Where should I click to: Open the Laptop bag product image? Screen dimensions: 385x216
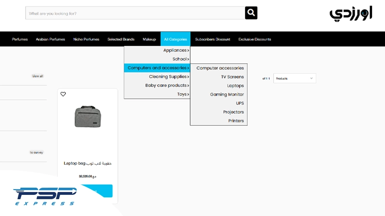click(x=88, y=117)
